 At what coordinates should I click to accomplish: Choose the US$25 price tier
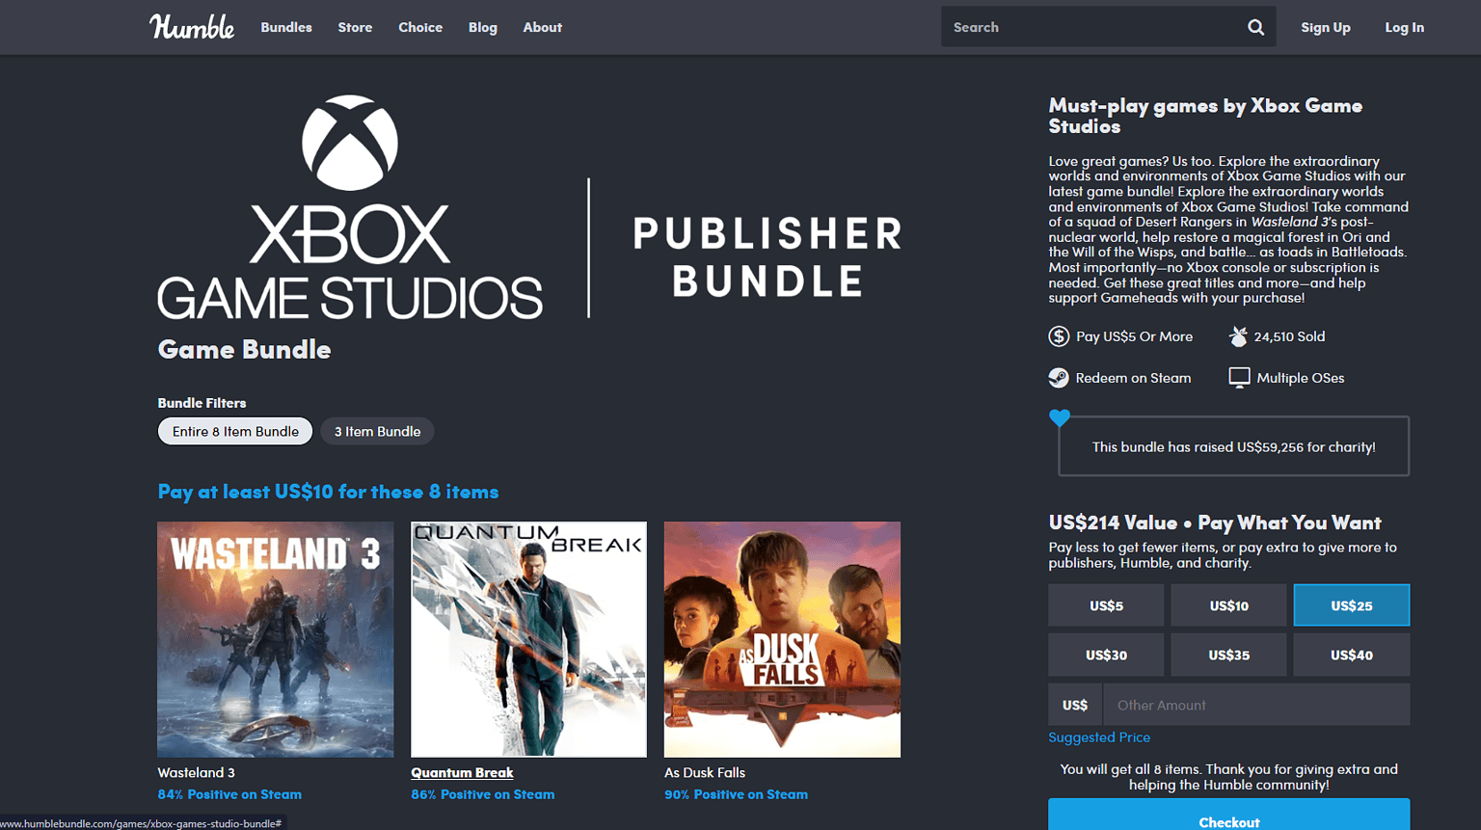tap(1351, 605)
